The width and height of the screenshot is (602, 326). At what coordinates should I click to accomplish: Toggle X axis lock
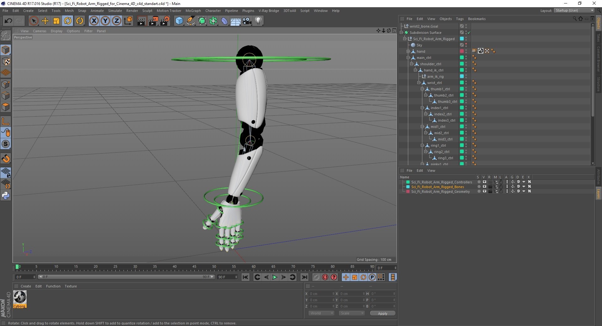tap(94, 21)
